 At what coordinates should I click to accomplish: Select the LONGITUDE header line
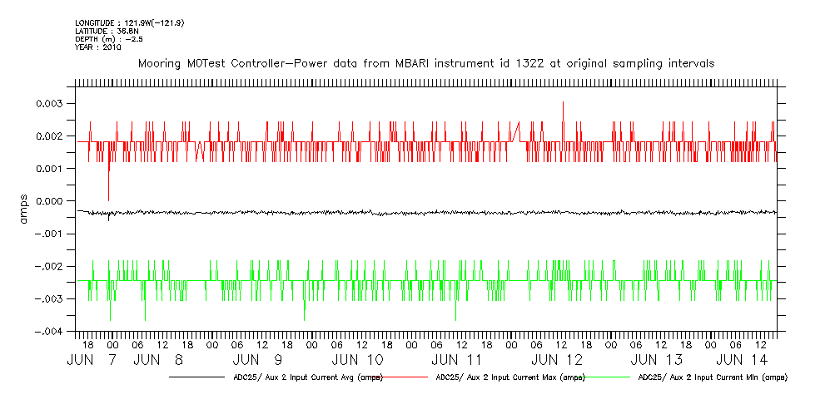[x=129, y=22]
